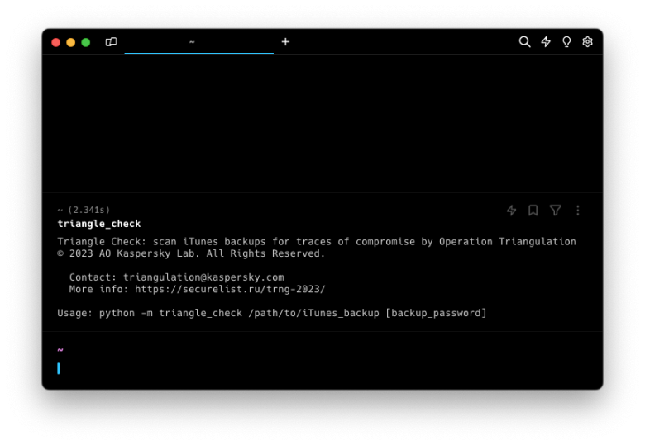Open the securelist.ru/trng-2023 link

point(230,290)
